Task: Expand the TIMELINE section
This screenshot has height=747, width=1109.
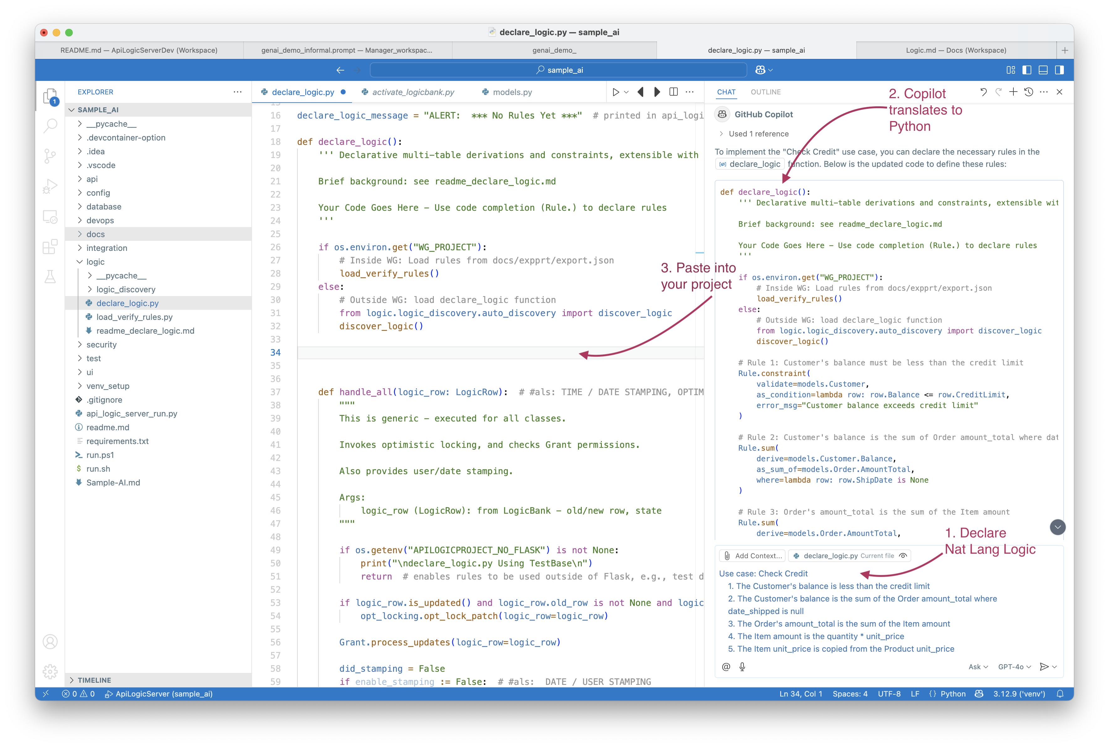Action: 158,680
